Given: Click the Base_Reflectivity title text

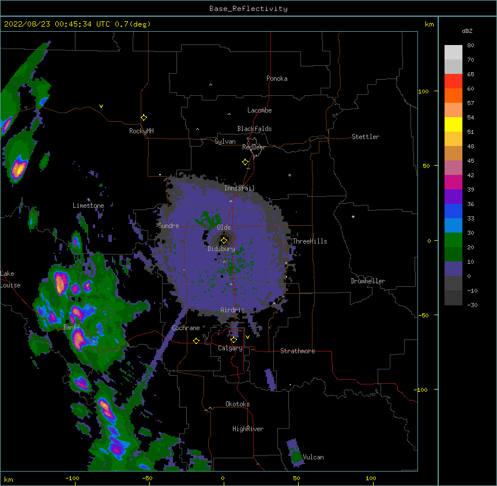Looking at the screenshot, I should 248,9.
